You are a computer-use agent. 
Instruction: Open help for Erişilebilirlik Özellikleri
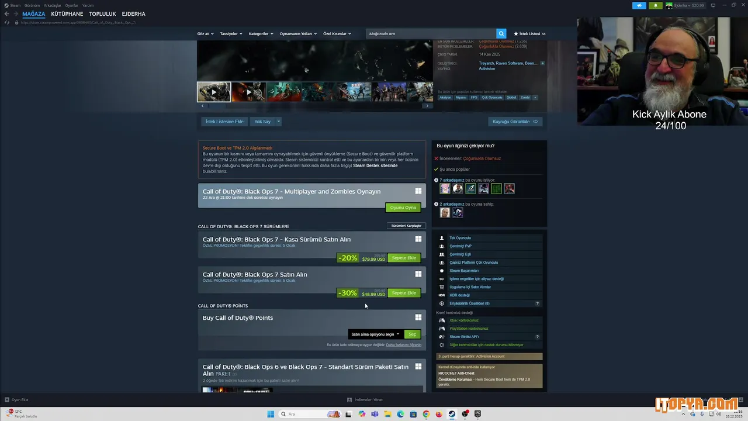[538, 303]
